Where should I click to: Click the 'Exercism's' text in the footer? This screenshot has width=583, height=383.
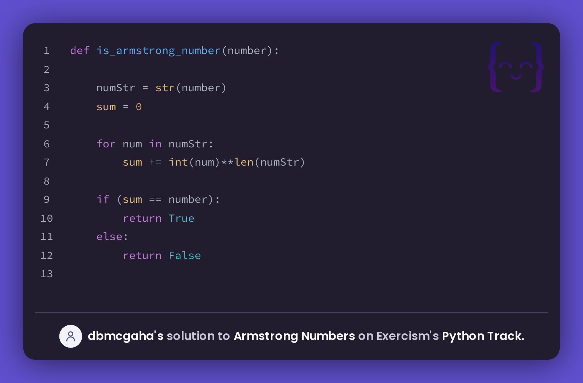click(x=407, y=336)
